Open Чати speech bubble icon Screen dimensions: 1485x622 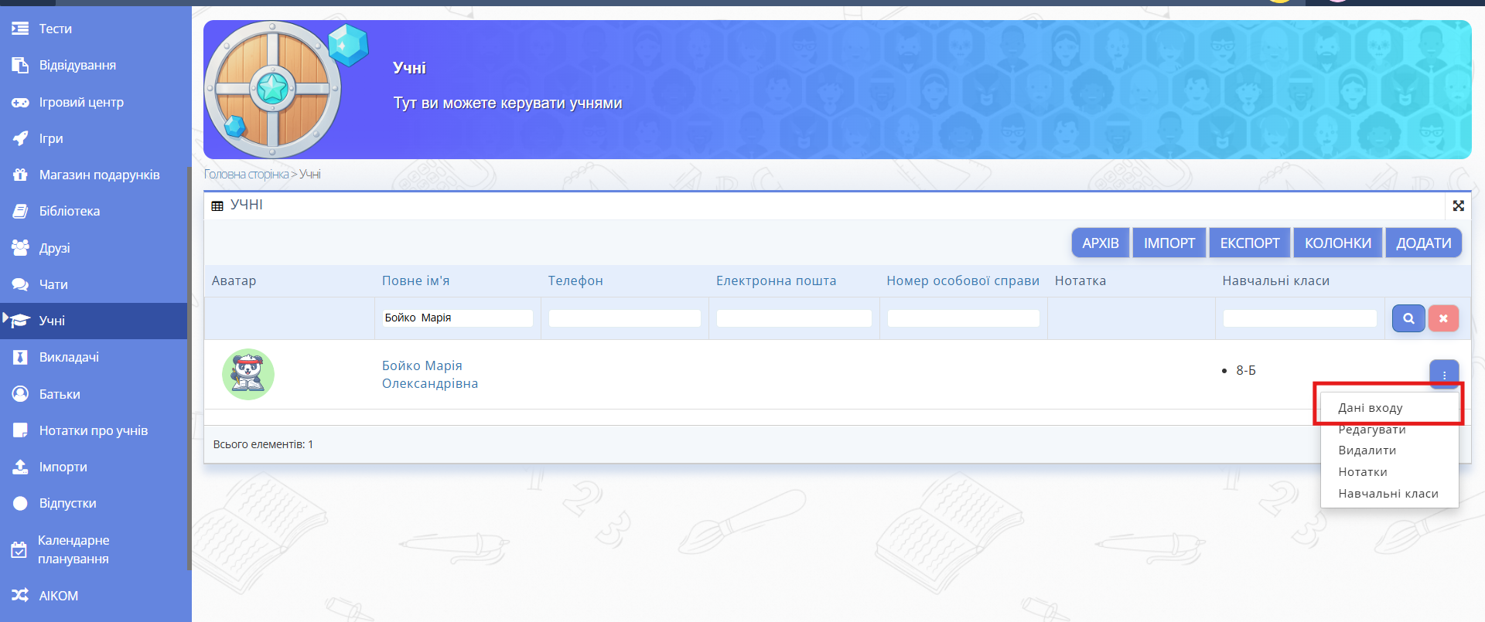click(20, 284)
